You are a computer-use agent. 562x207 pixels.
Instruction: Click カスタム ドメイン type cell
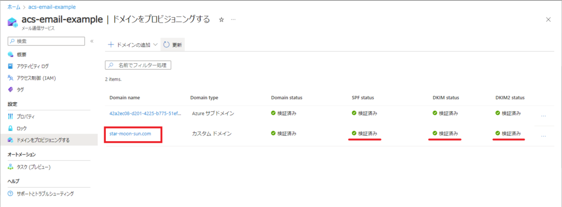click(211, 134)
